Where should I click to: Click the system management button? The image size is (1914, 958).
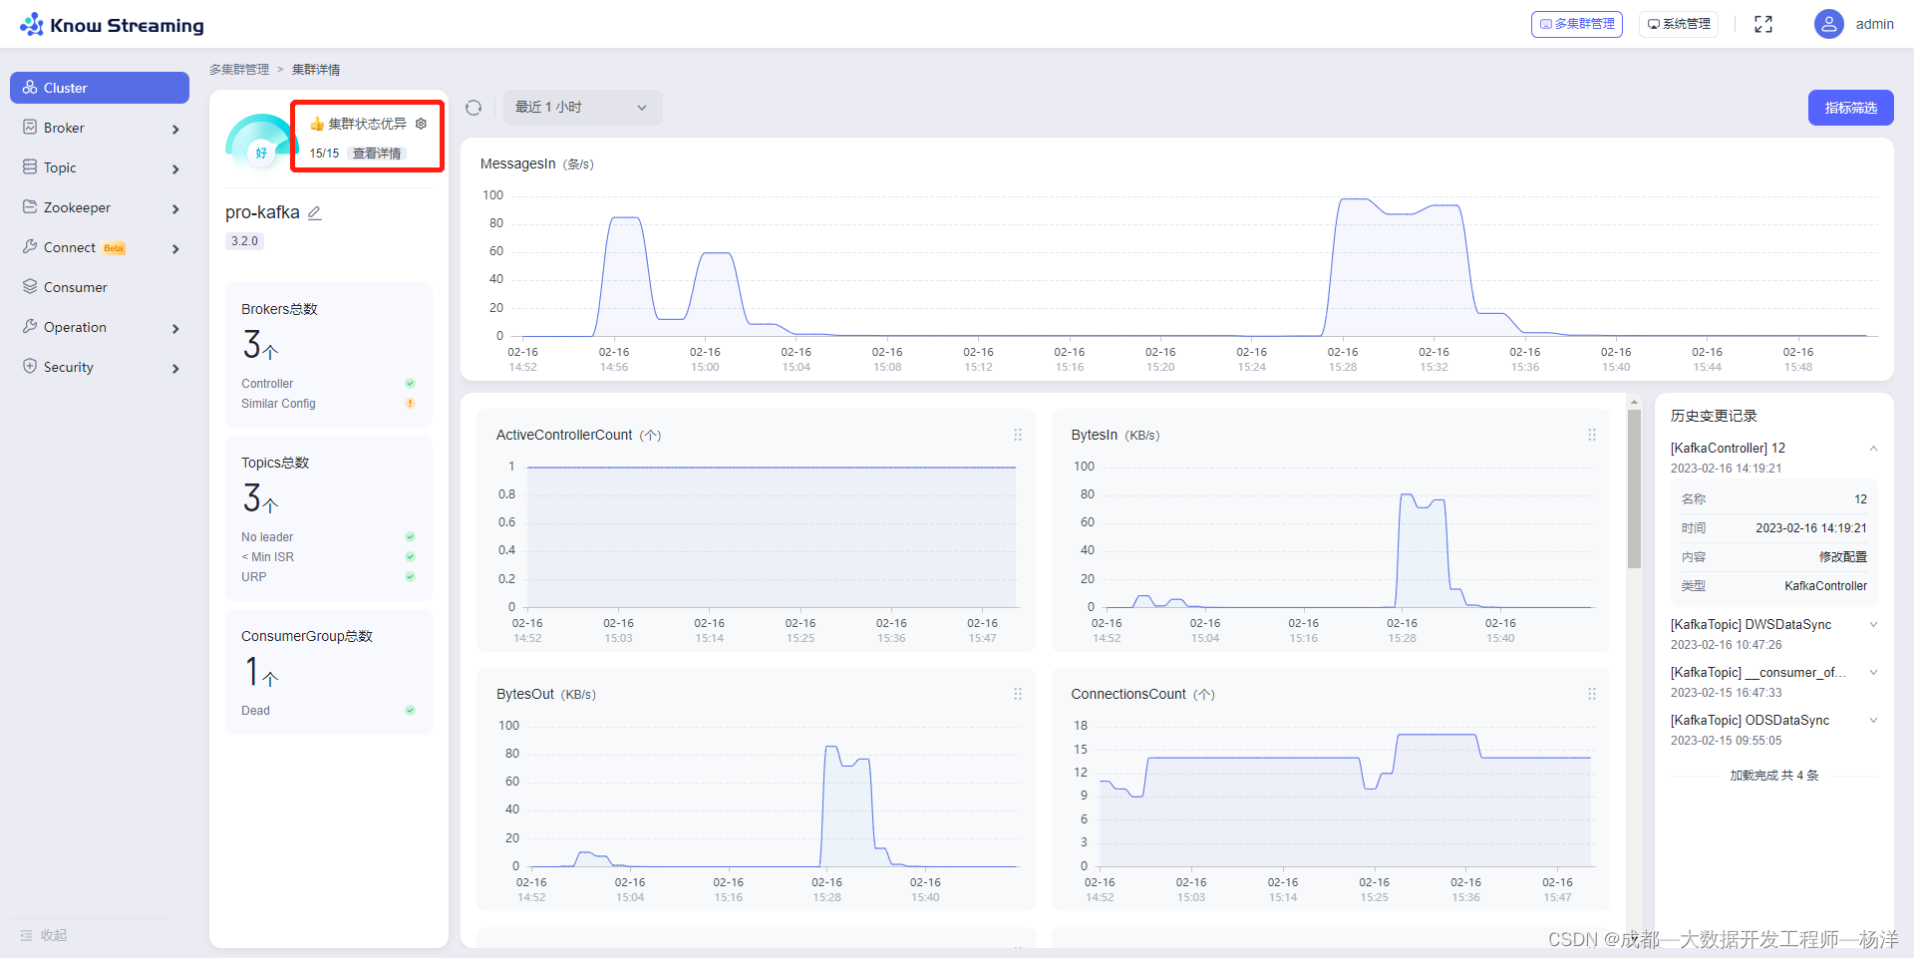pyautogui.click(x=1679, y=24)
